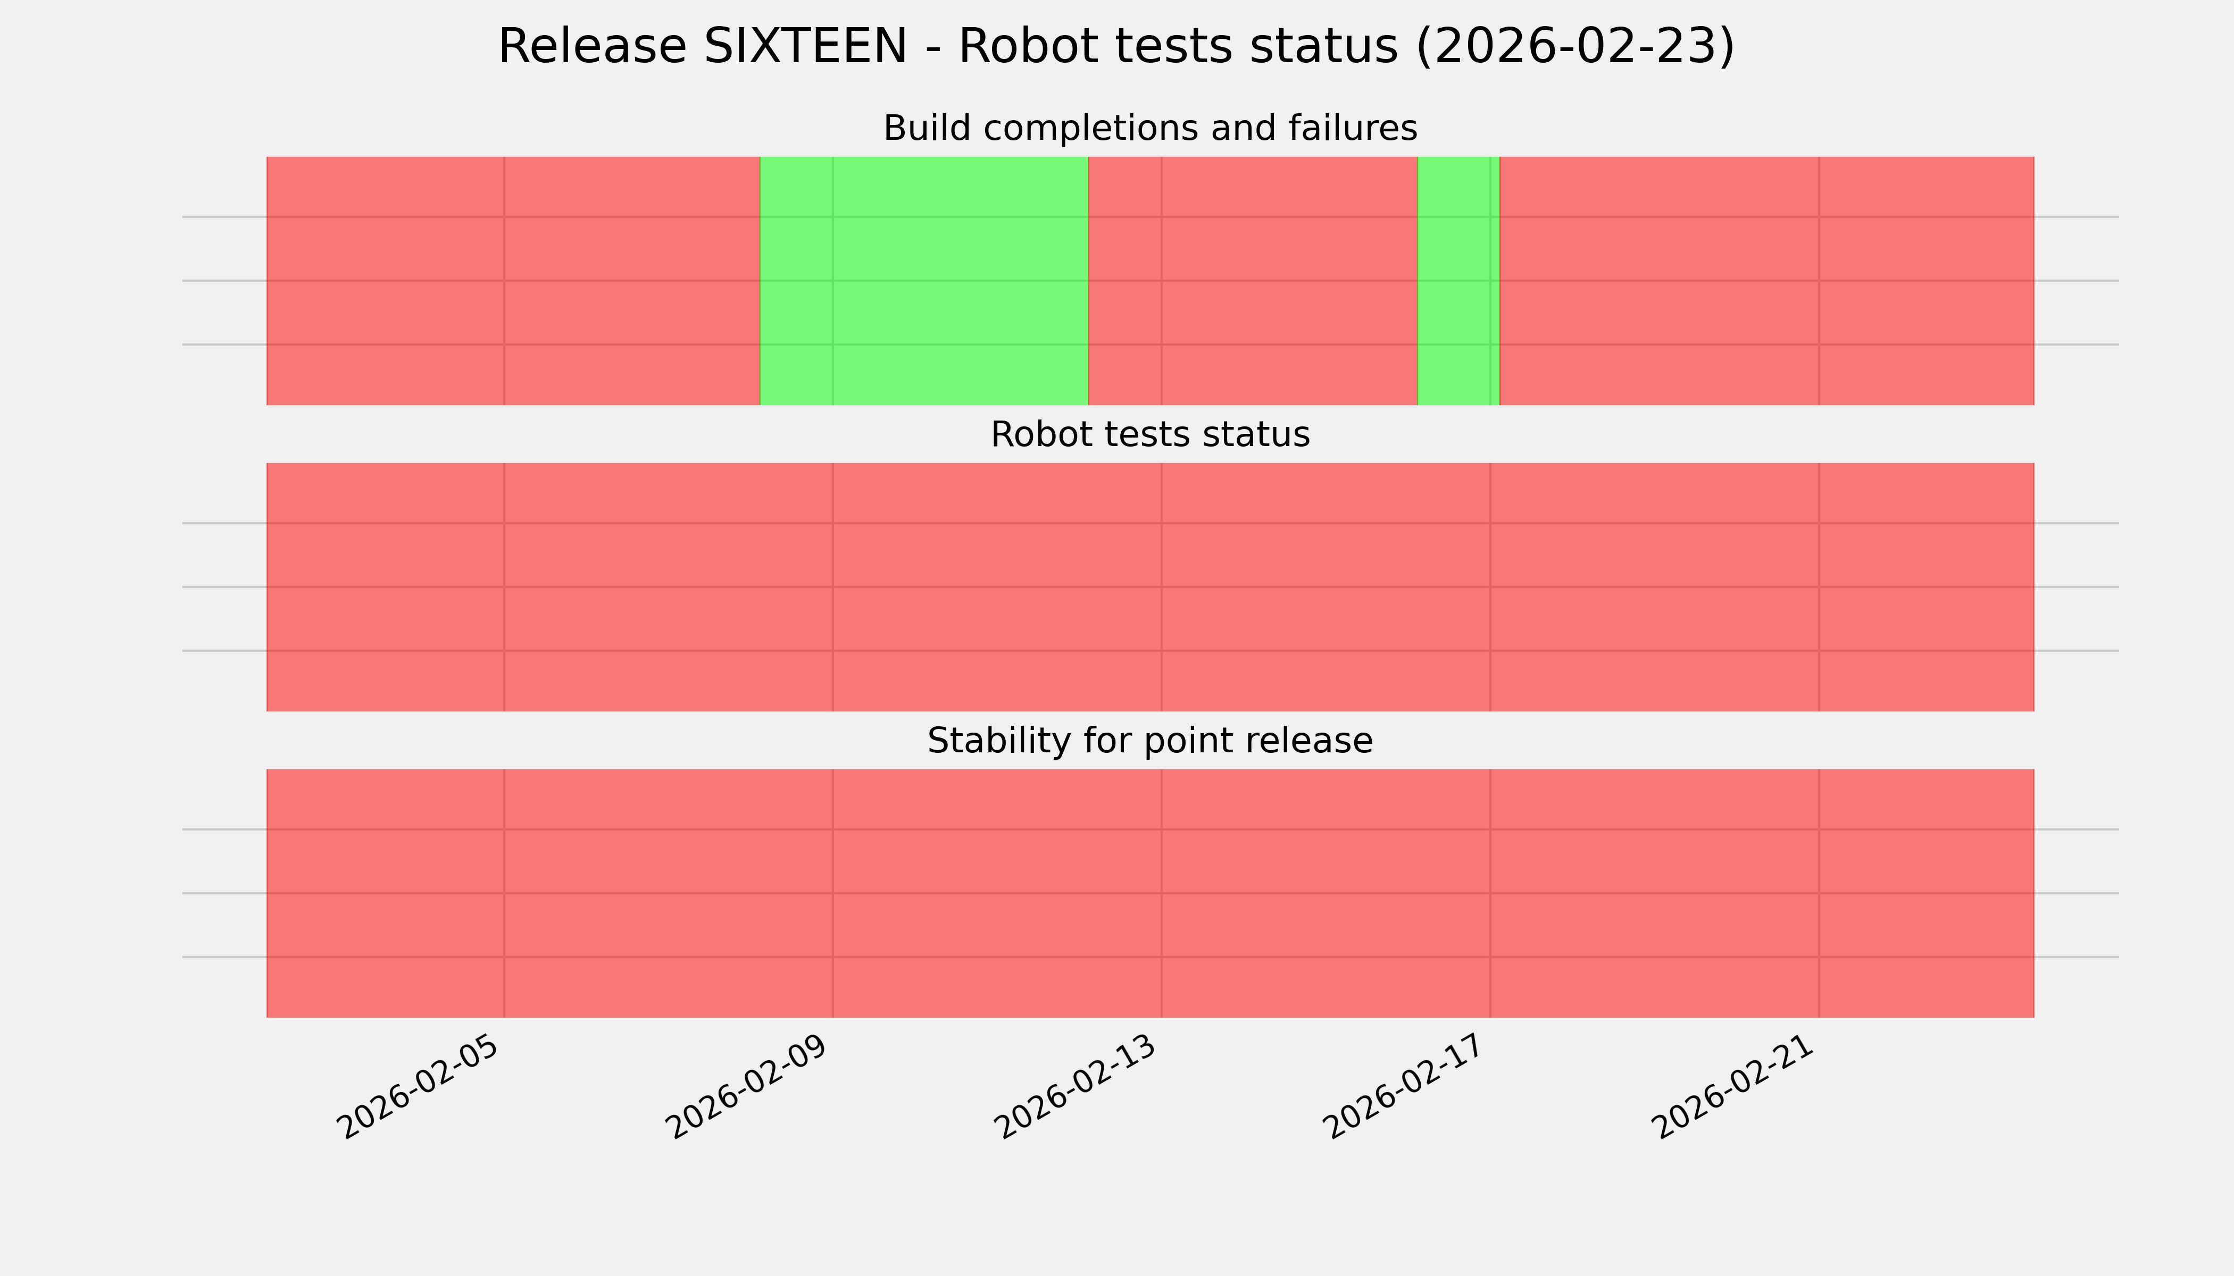2234x1276 pixels.
Task: Click the 2026-02-23 date in the main title
Action: coord(1574,46)
